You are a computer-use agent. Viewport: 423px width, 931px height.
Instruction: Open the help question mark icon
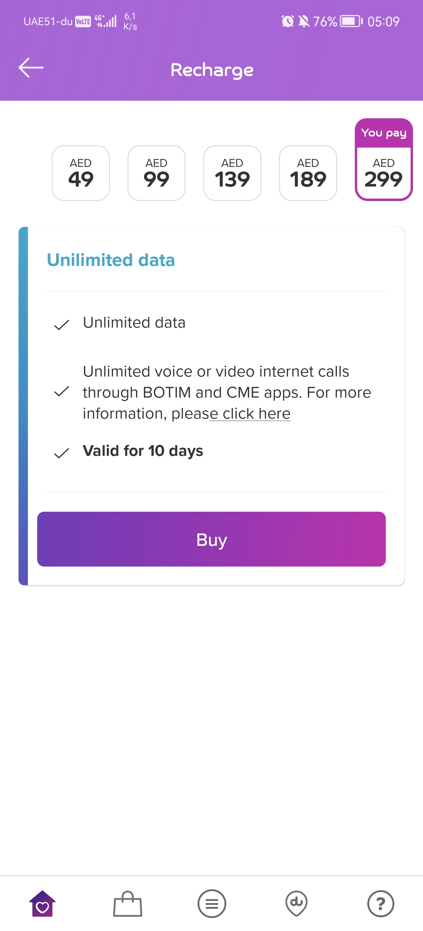381,903
